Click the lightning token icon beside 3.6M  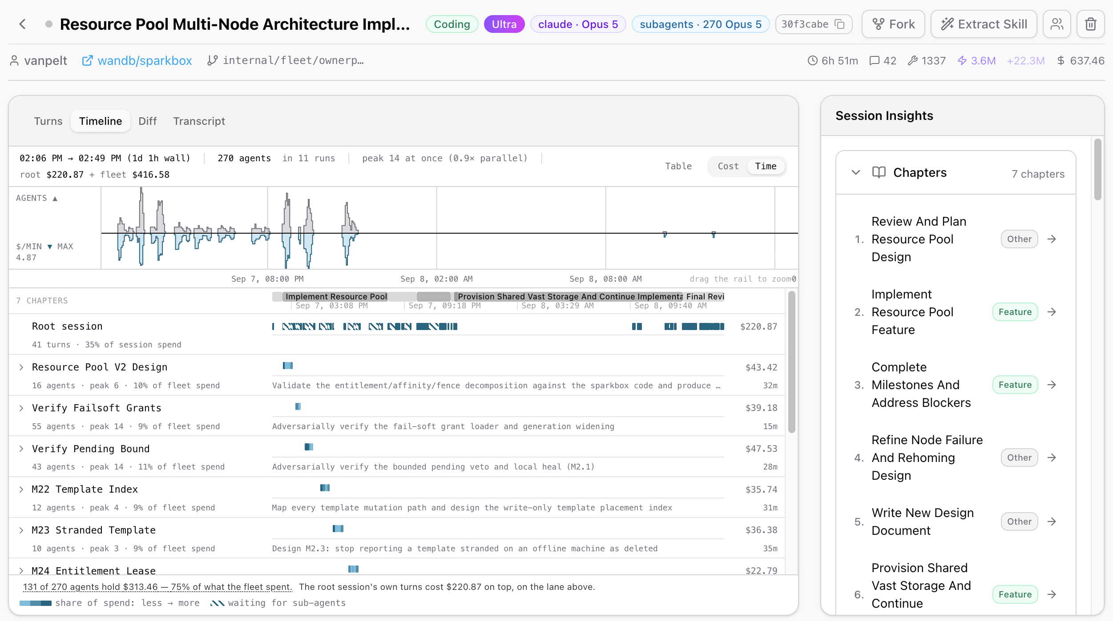[962, 60]
